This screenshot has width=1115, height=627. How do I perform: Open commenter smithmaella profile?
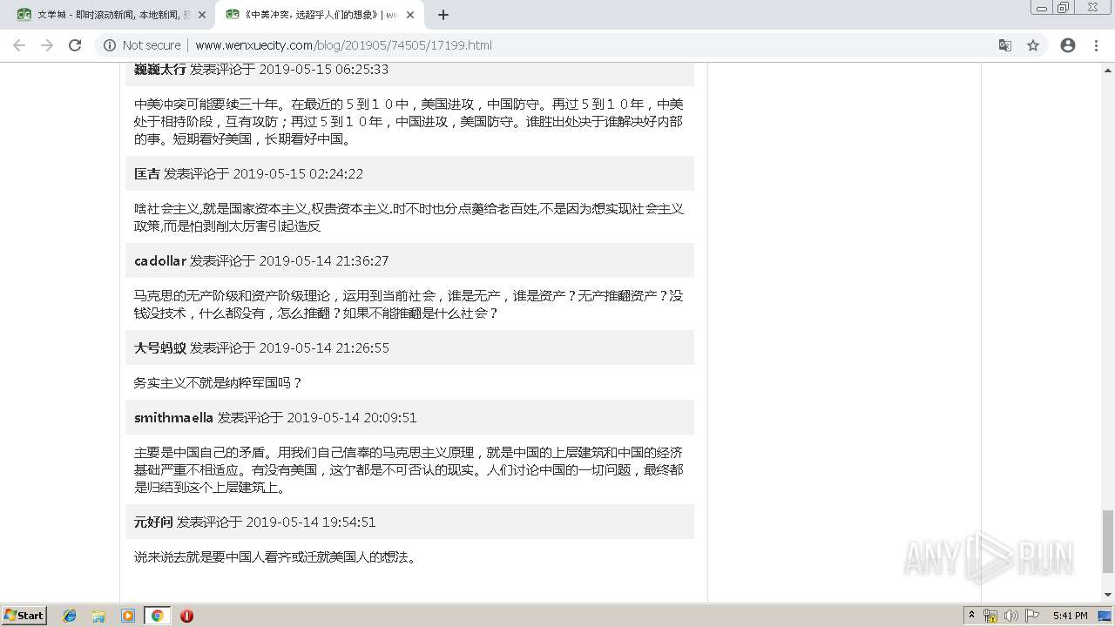tap(173, 417)
